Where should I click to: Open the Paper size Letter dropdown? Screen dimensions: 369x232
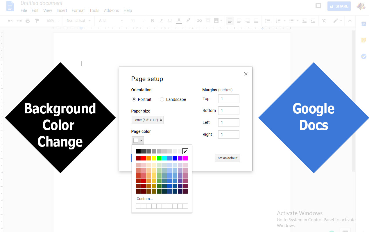148,120
